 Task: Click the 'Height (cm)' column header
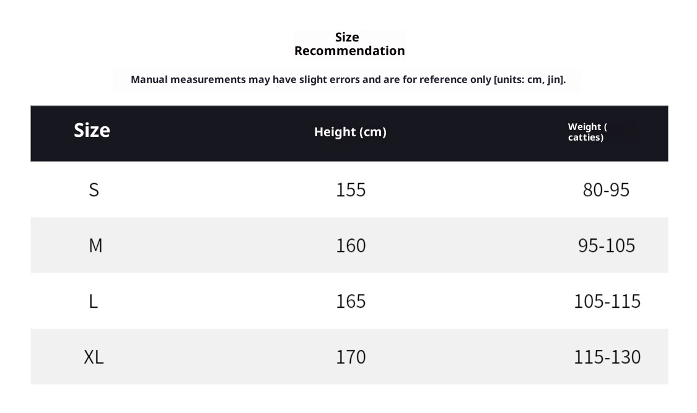(350, 132)
